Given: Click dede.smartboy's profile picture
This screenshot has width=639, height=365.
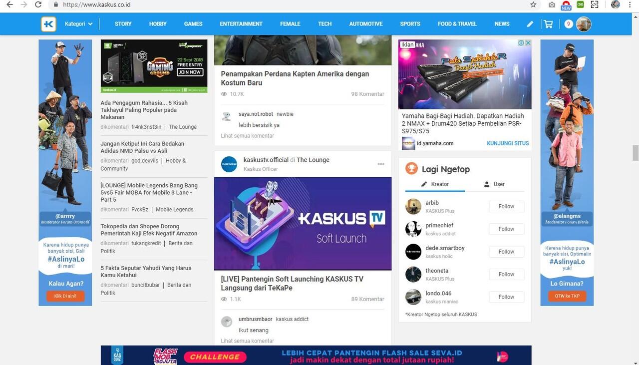Looking at the screenshot, I should [x=413, y=252].
